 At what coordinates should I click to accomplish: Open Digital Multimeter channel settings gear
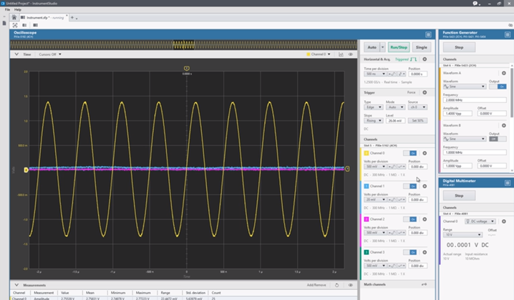504,222
